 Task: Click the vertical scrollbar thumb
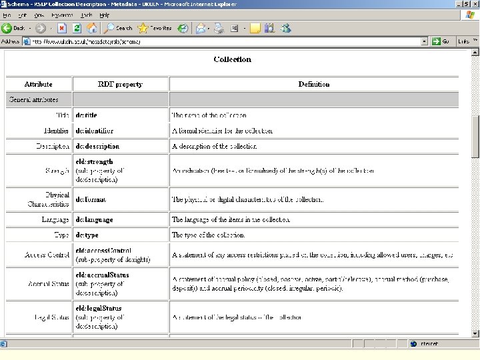[x=475, y=136]
